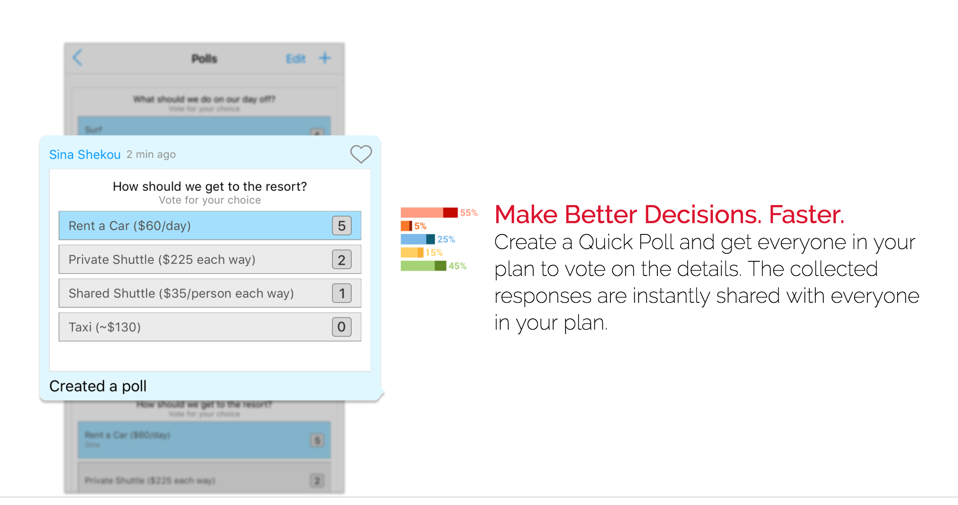
Task: Select the blurred Surf option in background poll
Action: [x=204, y=126]
